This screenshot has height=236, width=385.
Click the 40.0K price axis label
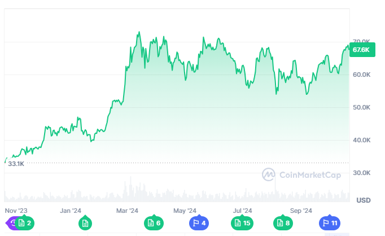[x=361, y=140]
